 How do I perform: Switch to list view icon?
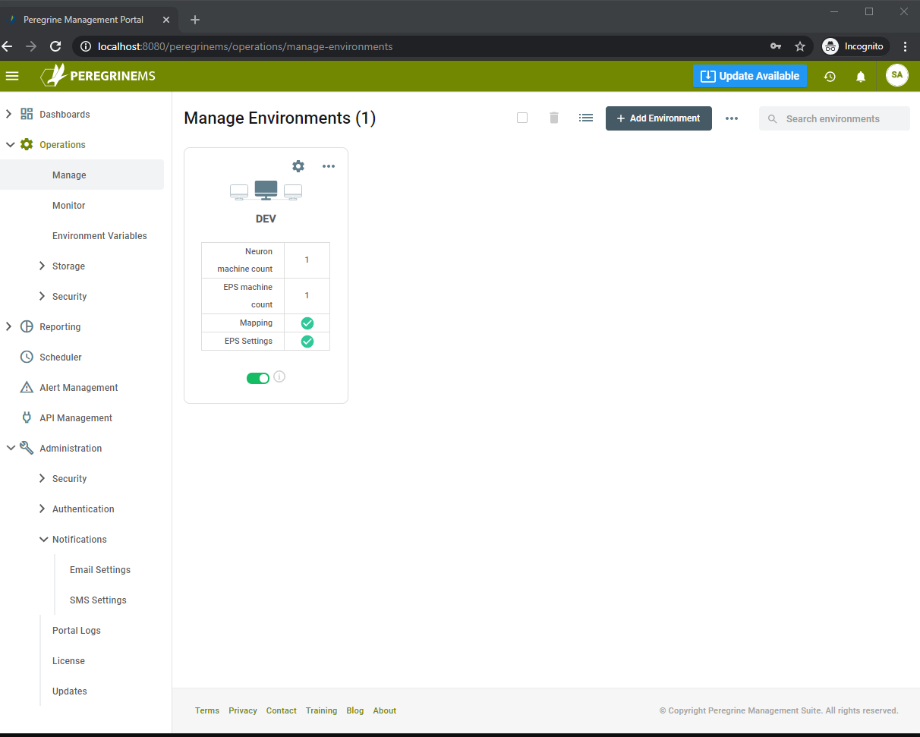point(586,118)
